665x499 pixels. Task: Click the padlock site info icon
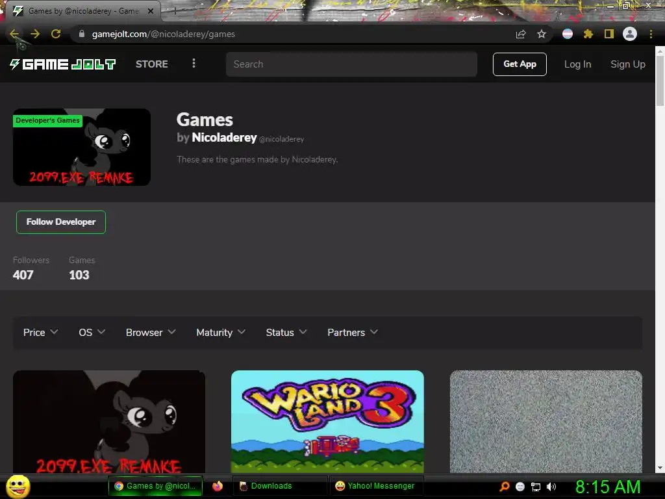click(x=82, y=34)
